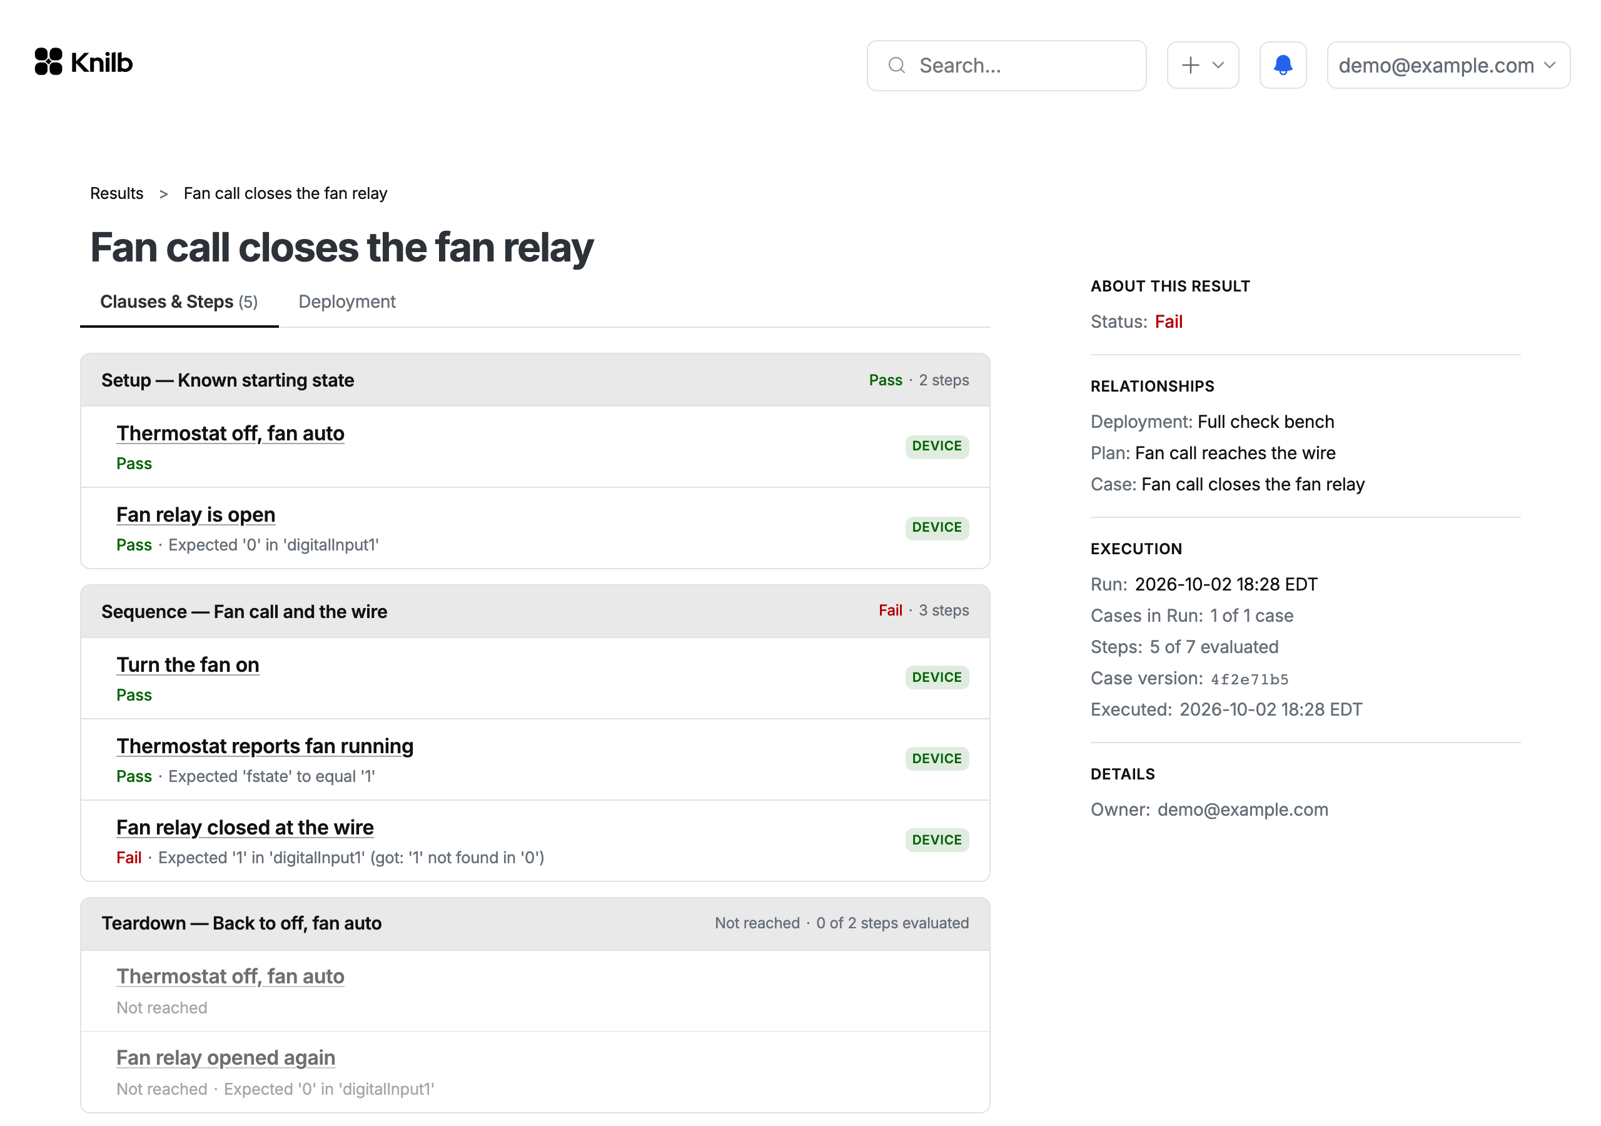Click the Owner demo@example.com value
Image resolution: width=1601 pixels, height=1126 pixels.
pos(1243,809)
